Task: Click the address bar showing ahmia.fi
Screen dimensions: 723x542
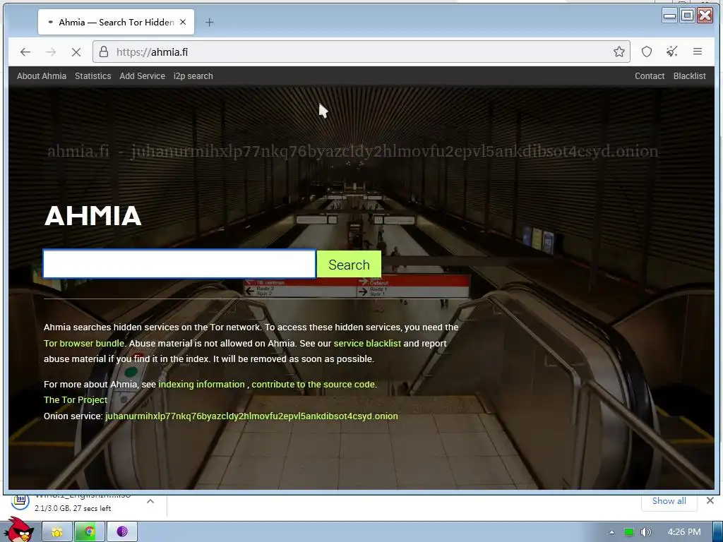Action: click(x=363, y=52)
